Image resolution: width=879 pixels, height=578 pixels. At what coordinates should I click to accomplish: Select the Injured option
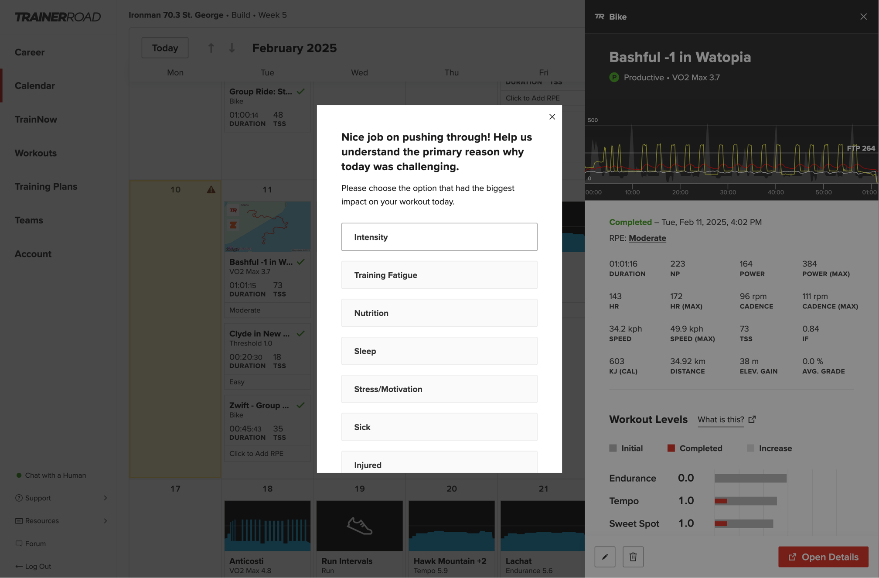coord(439,462)
